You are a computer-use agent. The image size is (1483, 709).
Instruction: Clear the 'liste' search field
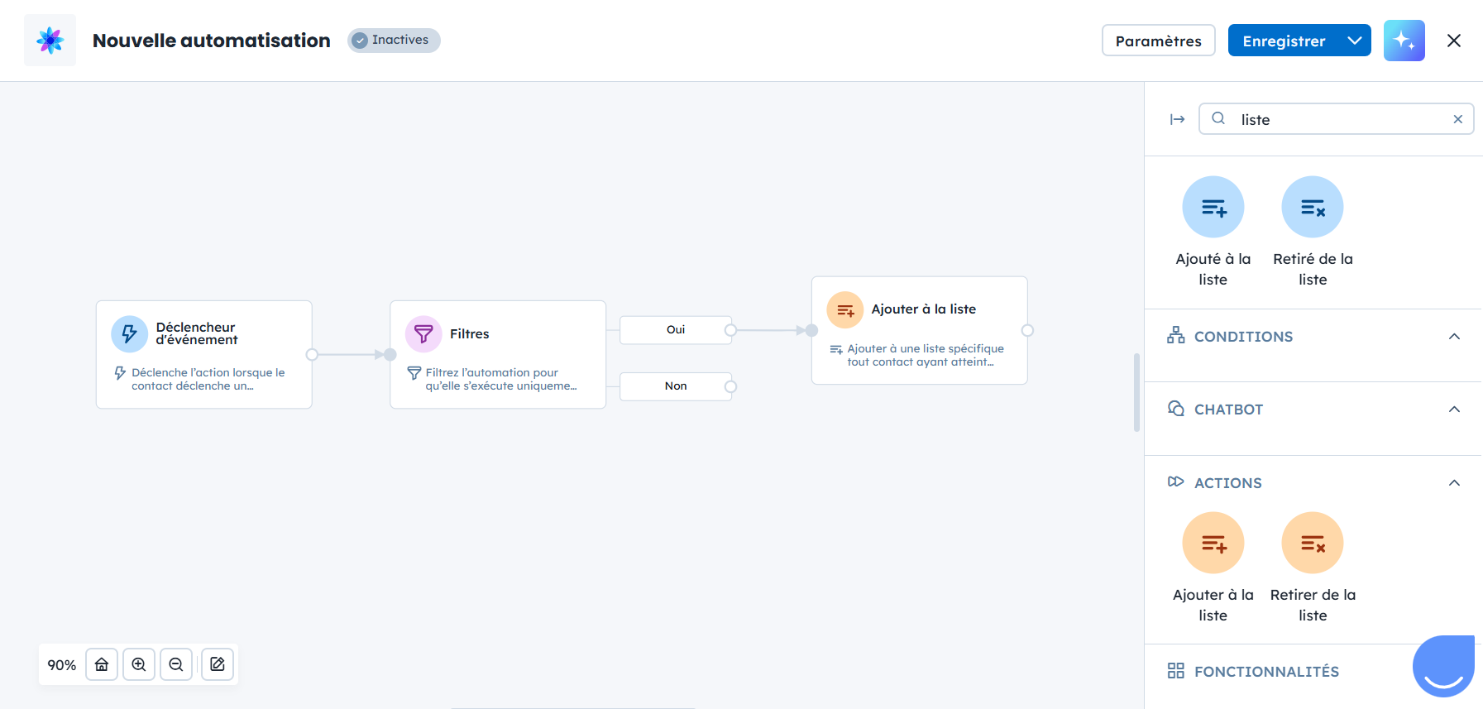pos(1457,119)
